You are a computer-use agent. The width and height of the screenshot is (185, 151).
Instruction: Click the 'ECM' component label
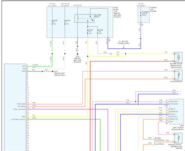pyautogui.click(x=182, y=126)
